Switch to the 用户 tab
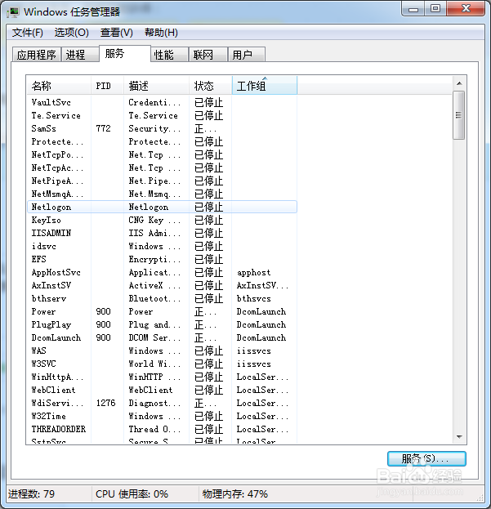The height and width of the screenshot is (509, 491). point(247,55)
